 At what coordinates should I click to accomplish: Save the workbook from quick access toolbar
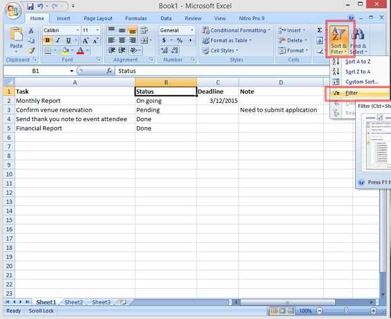click(30, 6)
